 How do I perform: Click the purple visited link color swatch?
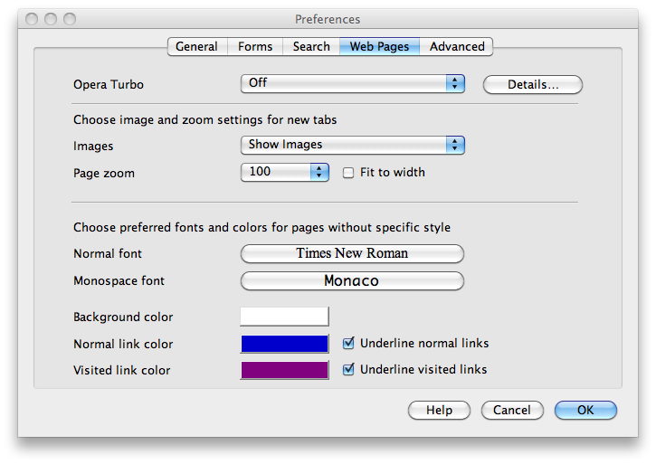(284, 370)
